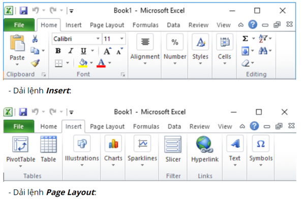Click the AutoSum sigma icon
The image size is (305, 202).
pyautogui.click(x=246, y=39)
